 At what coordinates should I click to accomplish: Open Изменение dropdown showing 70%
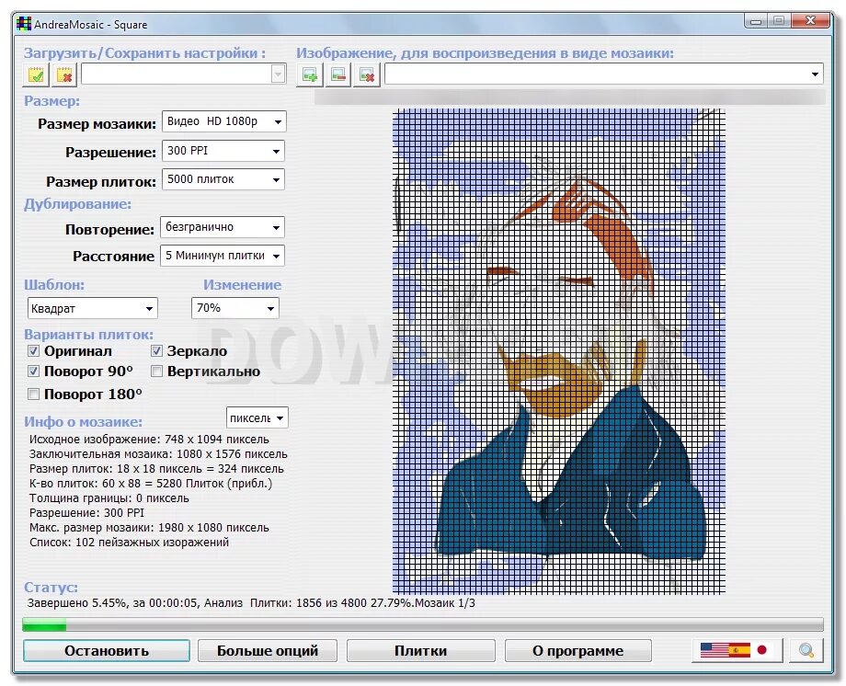(x=235, y=308)
